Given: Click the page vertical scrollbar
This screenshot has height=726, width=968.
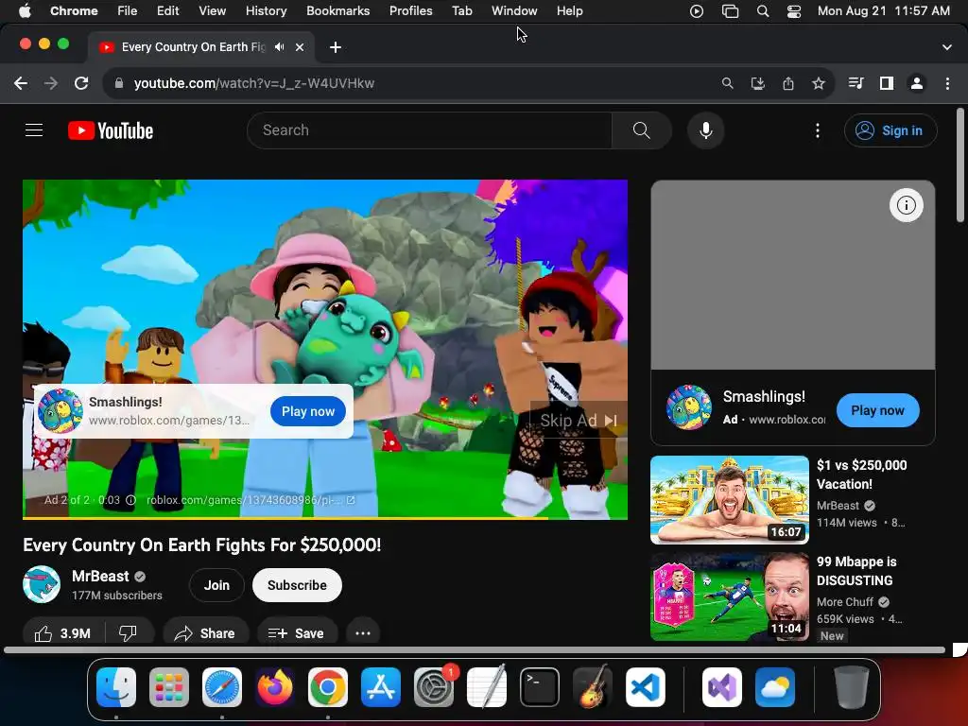Looking at the screenshot, I should click(959, 165).
